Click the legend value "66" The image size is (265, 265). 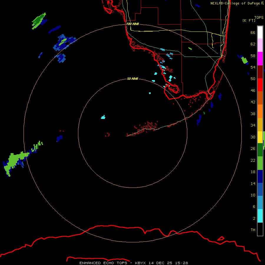253,32
